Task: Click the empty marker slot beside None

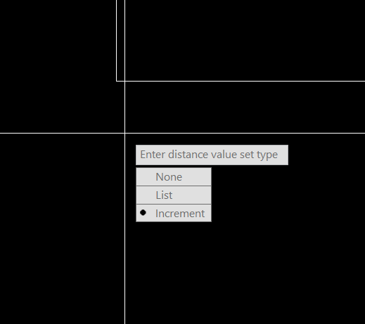Action: 143,177
